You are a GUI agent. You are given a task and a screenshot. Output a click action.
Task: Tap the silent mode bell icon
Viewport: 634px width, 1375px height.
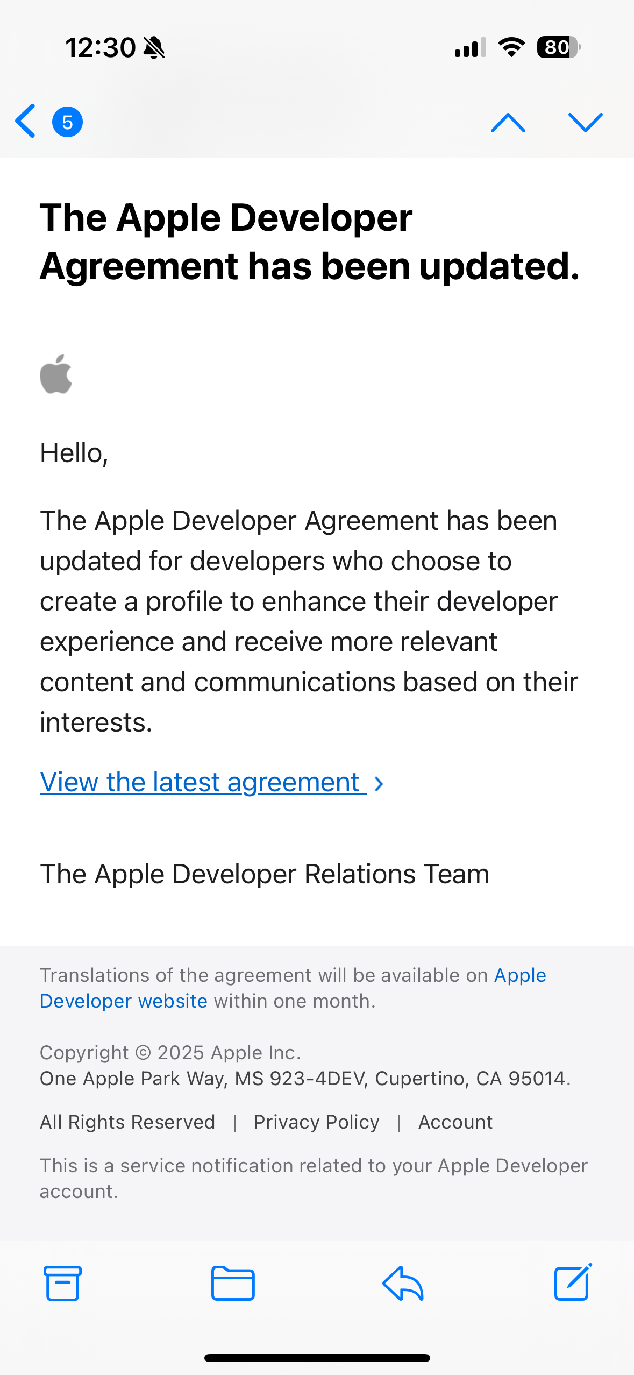(x=154, y=48)
